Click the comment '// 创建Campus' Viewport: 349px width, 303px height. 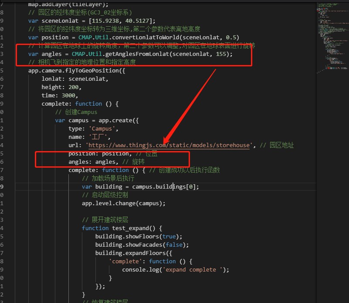point(76,112)
